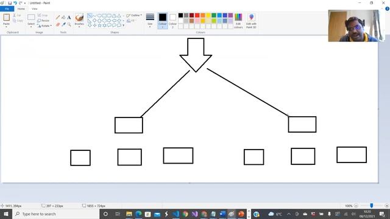Select the Eraser tool
The image size is (390, 219).
pyautogui.click(x=58, y=24)
